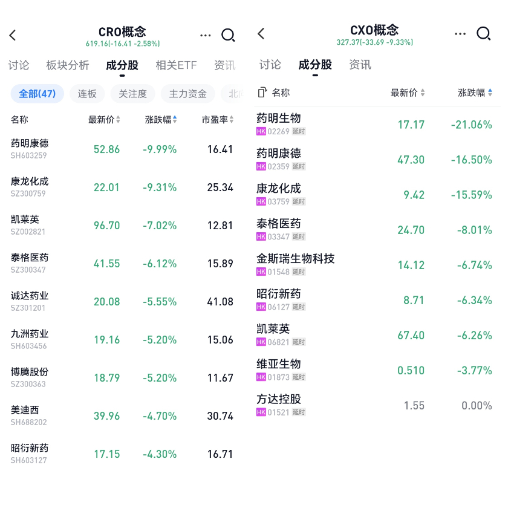Go back from the CXO概念 page
This screenshot has height=508, width=508.
click(x=261, y=33)
